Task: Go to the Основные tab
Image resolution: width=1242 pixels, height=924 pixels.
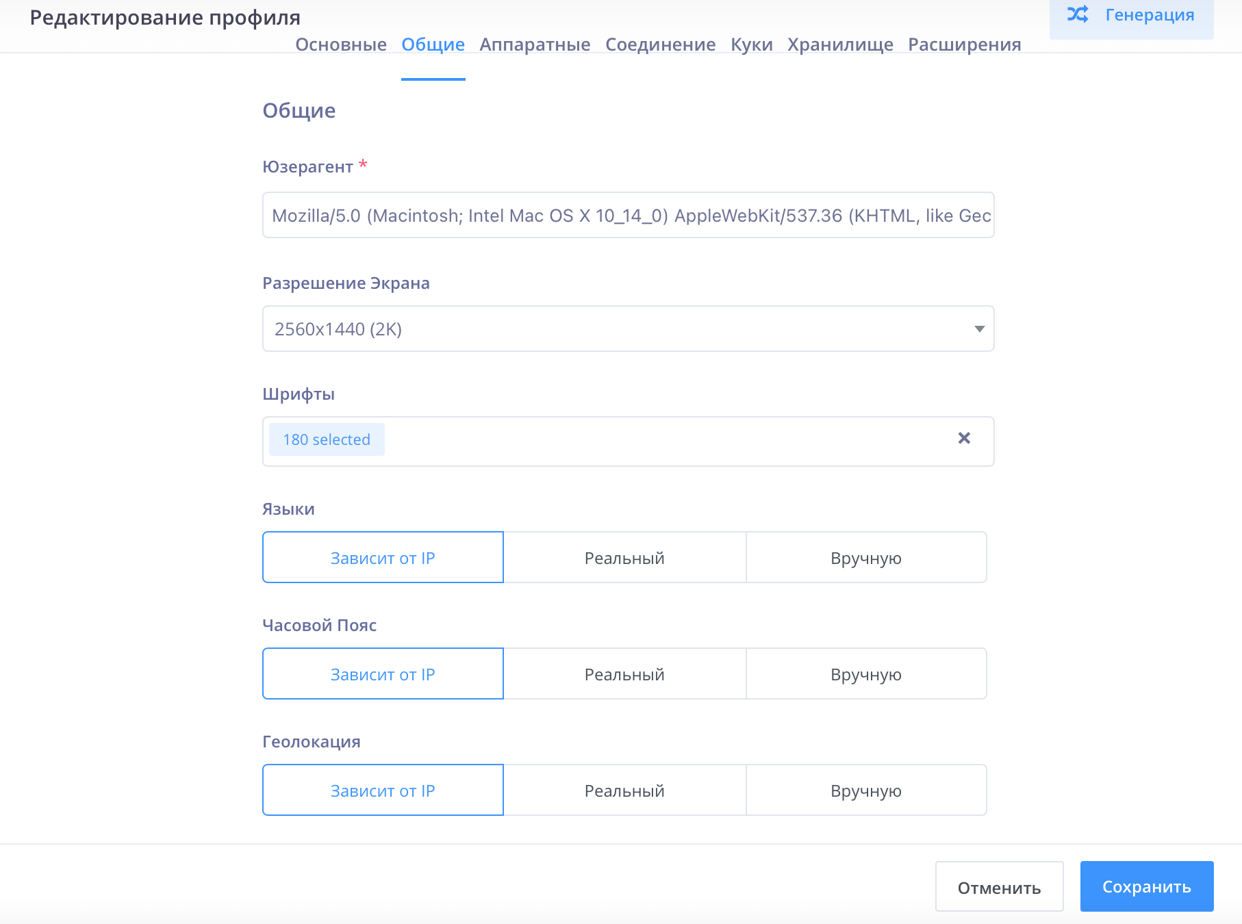Action: pyautogui.click(x=340, y=44)
